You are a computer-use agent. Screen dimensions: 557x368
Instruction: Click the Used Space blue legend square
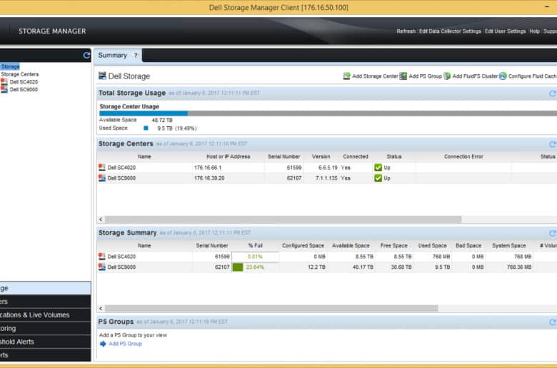146,128
